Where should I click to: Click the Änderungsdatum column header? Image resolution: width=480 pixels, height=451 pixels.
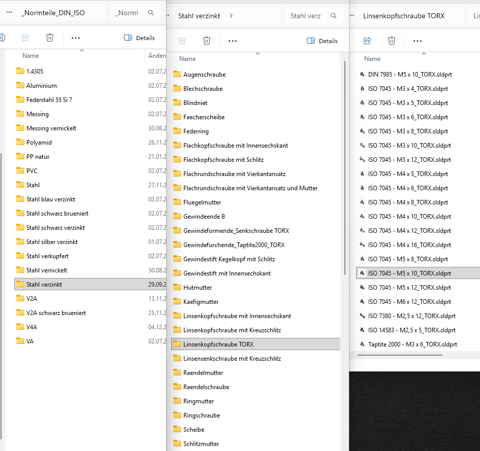click(157, 56)
